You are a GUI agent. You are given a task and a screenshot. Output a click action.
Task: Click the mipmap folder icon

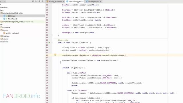[x=1, y=36]
